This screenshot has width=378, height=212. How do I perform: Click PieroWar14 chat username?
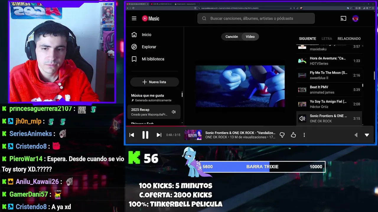[x=26, y=159]
